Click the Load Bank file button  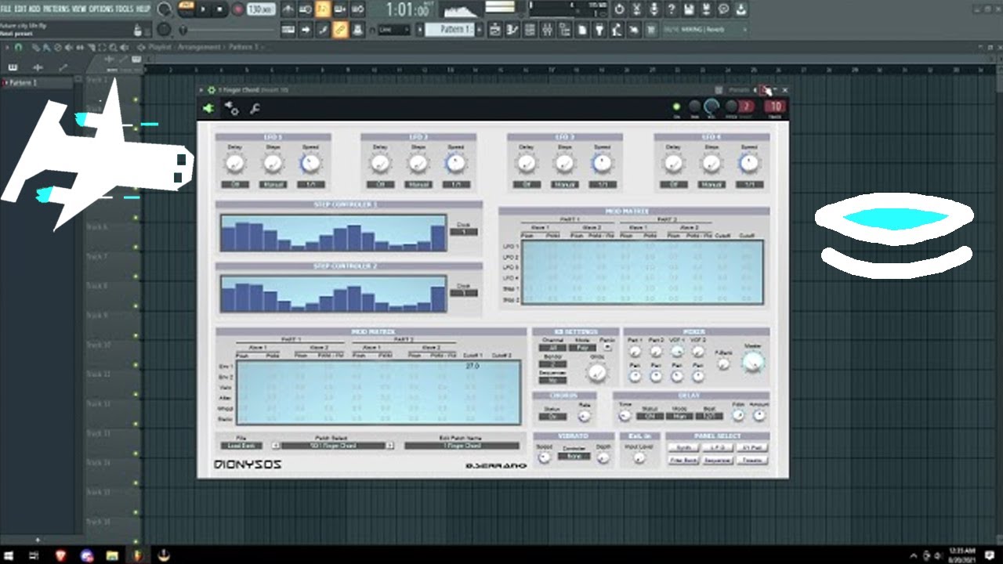241,446
